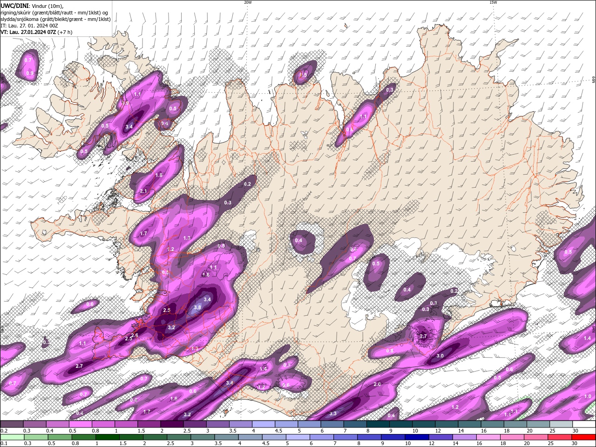Click snow legend swatch between 12 and 14
The image size is (596, 447).
447,424
